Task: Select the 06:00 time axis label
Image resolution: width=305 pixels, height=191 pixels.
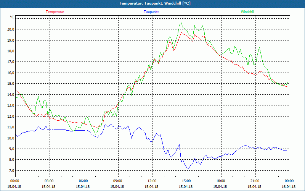Action: 83,181
